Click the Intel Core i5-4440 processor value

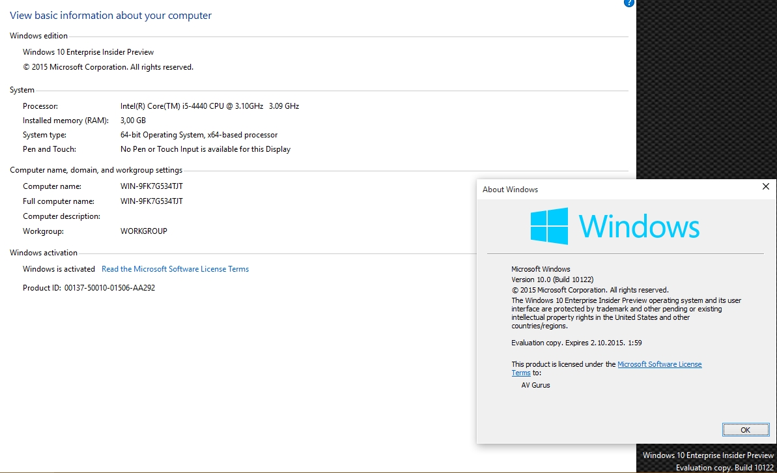(x=209, y=106)
